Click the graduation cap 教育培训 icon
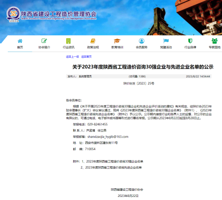Viewport: 222px width, 200px height. tap(117, 41)
